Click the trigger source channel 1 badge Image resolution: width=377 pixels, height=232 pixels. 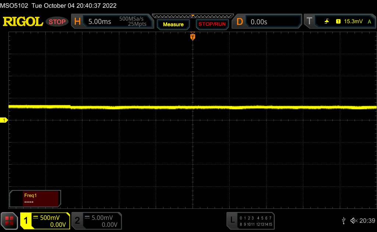pyautogui.click(x=338, y=21)
